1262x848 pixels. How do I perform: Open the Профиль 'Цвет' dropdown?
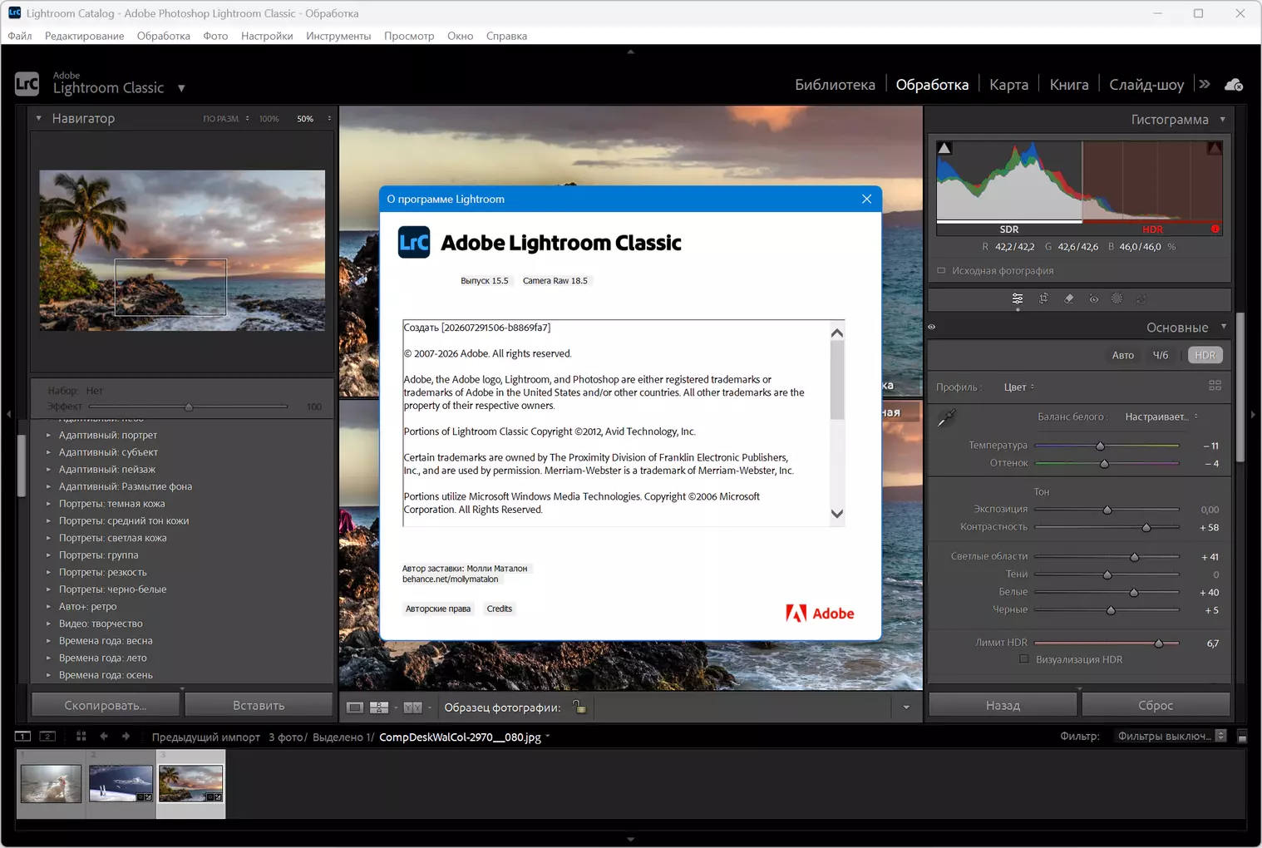pos(1019,387)
